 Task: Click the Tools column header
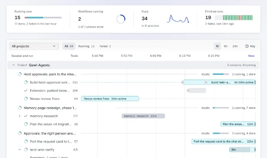[74, 56]
